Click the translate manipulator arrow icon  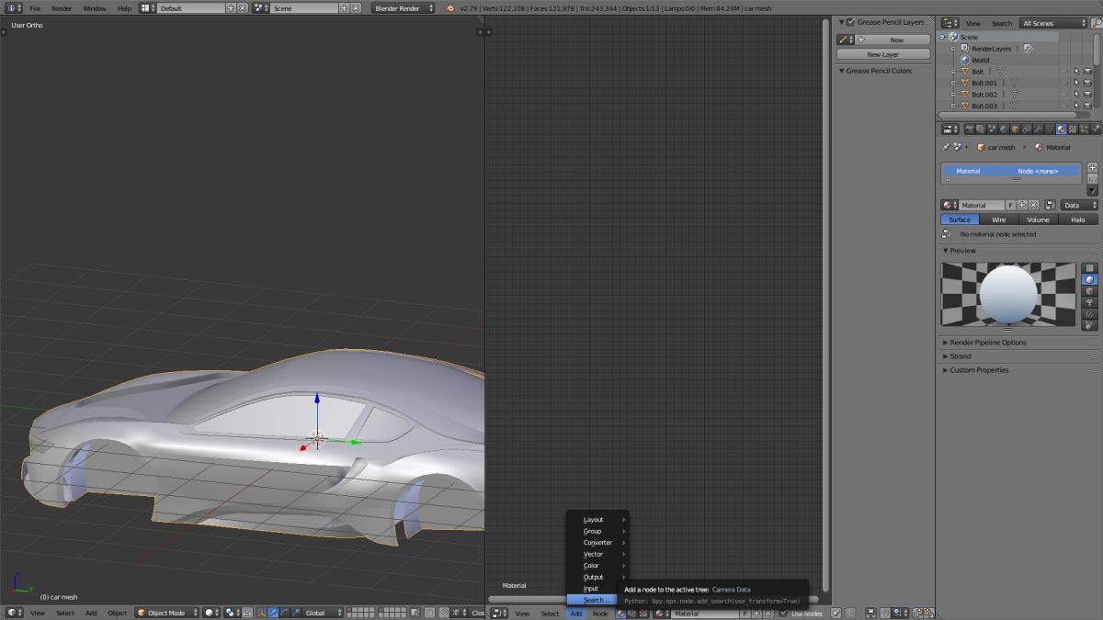(x=273, y=613)
